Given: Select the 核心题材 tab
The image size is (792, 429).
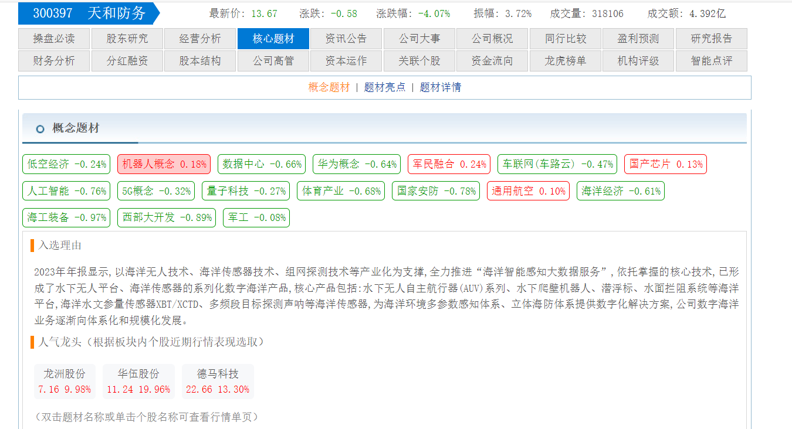Looking at the screenshot, I should (273, 39).
